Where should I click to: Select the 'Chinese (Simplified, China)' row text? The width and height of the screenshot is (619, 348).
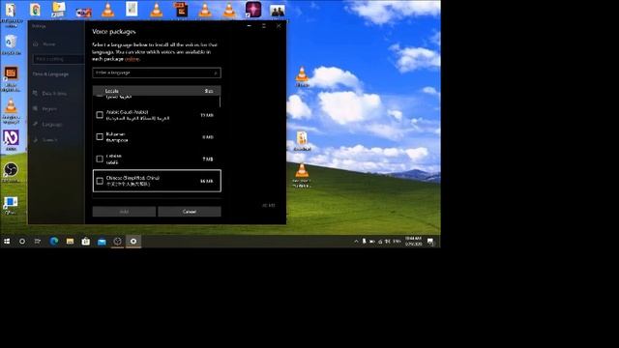click(x=133, y=178)
